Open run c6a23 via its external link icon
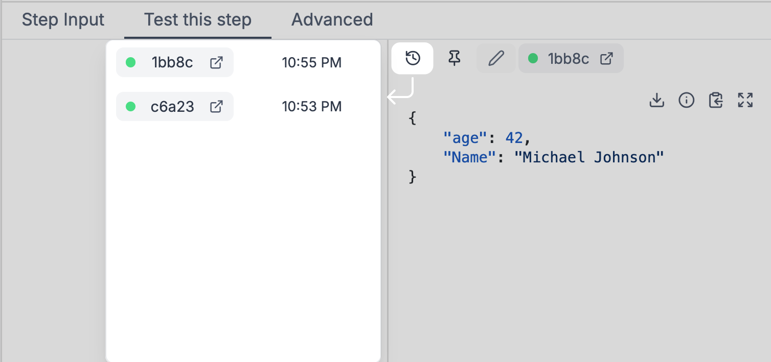Viewport: 771px width, 362px height. 216,106
